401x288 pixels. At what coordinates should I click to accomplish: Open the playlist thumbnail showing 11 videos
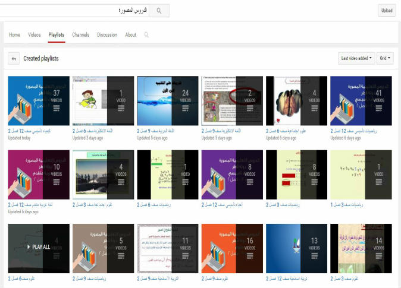168,248
